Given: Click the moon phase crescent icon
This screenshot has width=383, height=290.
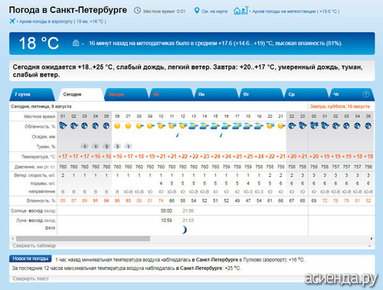Looking at the screenshot, I should point(184,230).
